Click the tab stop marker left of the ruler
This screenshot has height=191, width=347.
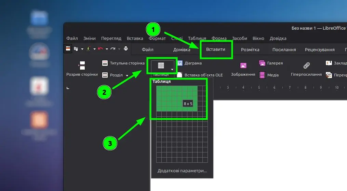click(68, 88)
